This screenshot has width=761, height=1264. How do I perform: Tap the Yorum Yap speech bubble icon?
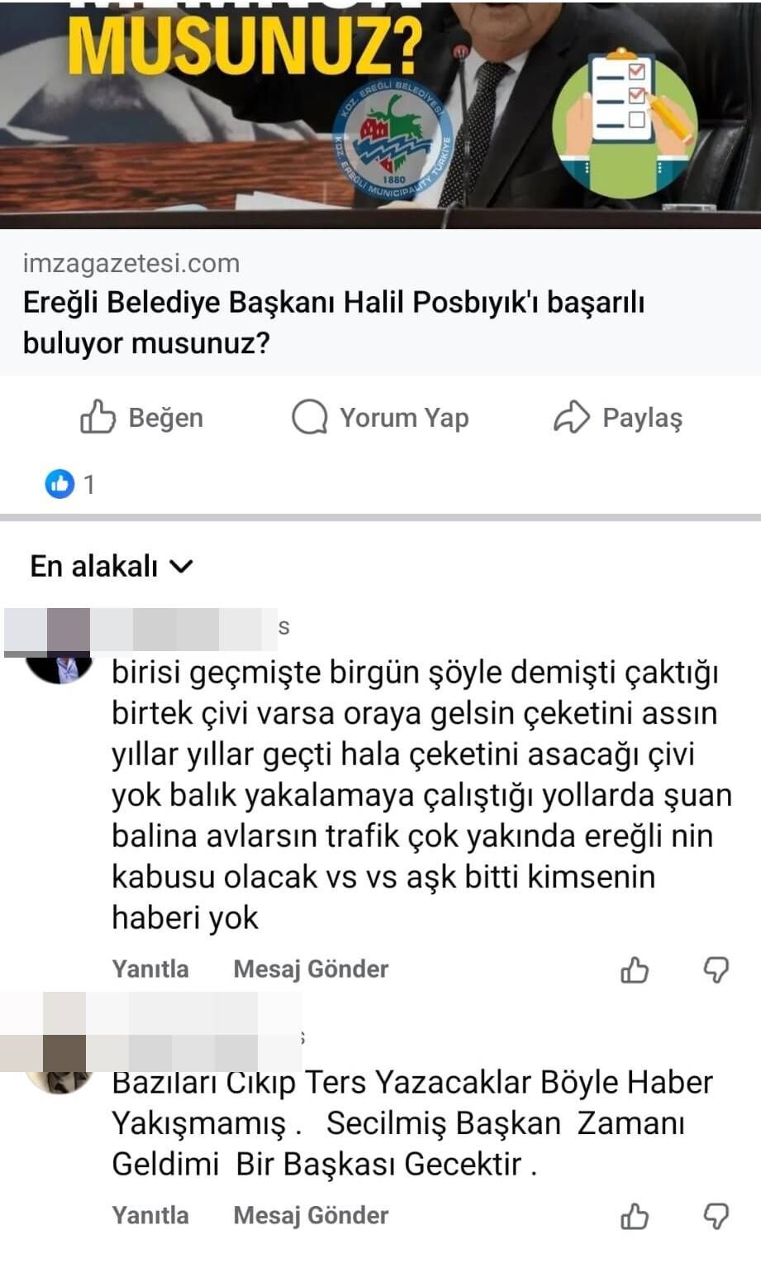[x=310, y=417]
